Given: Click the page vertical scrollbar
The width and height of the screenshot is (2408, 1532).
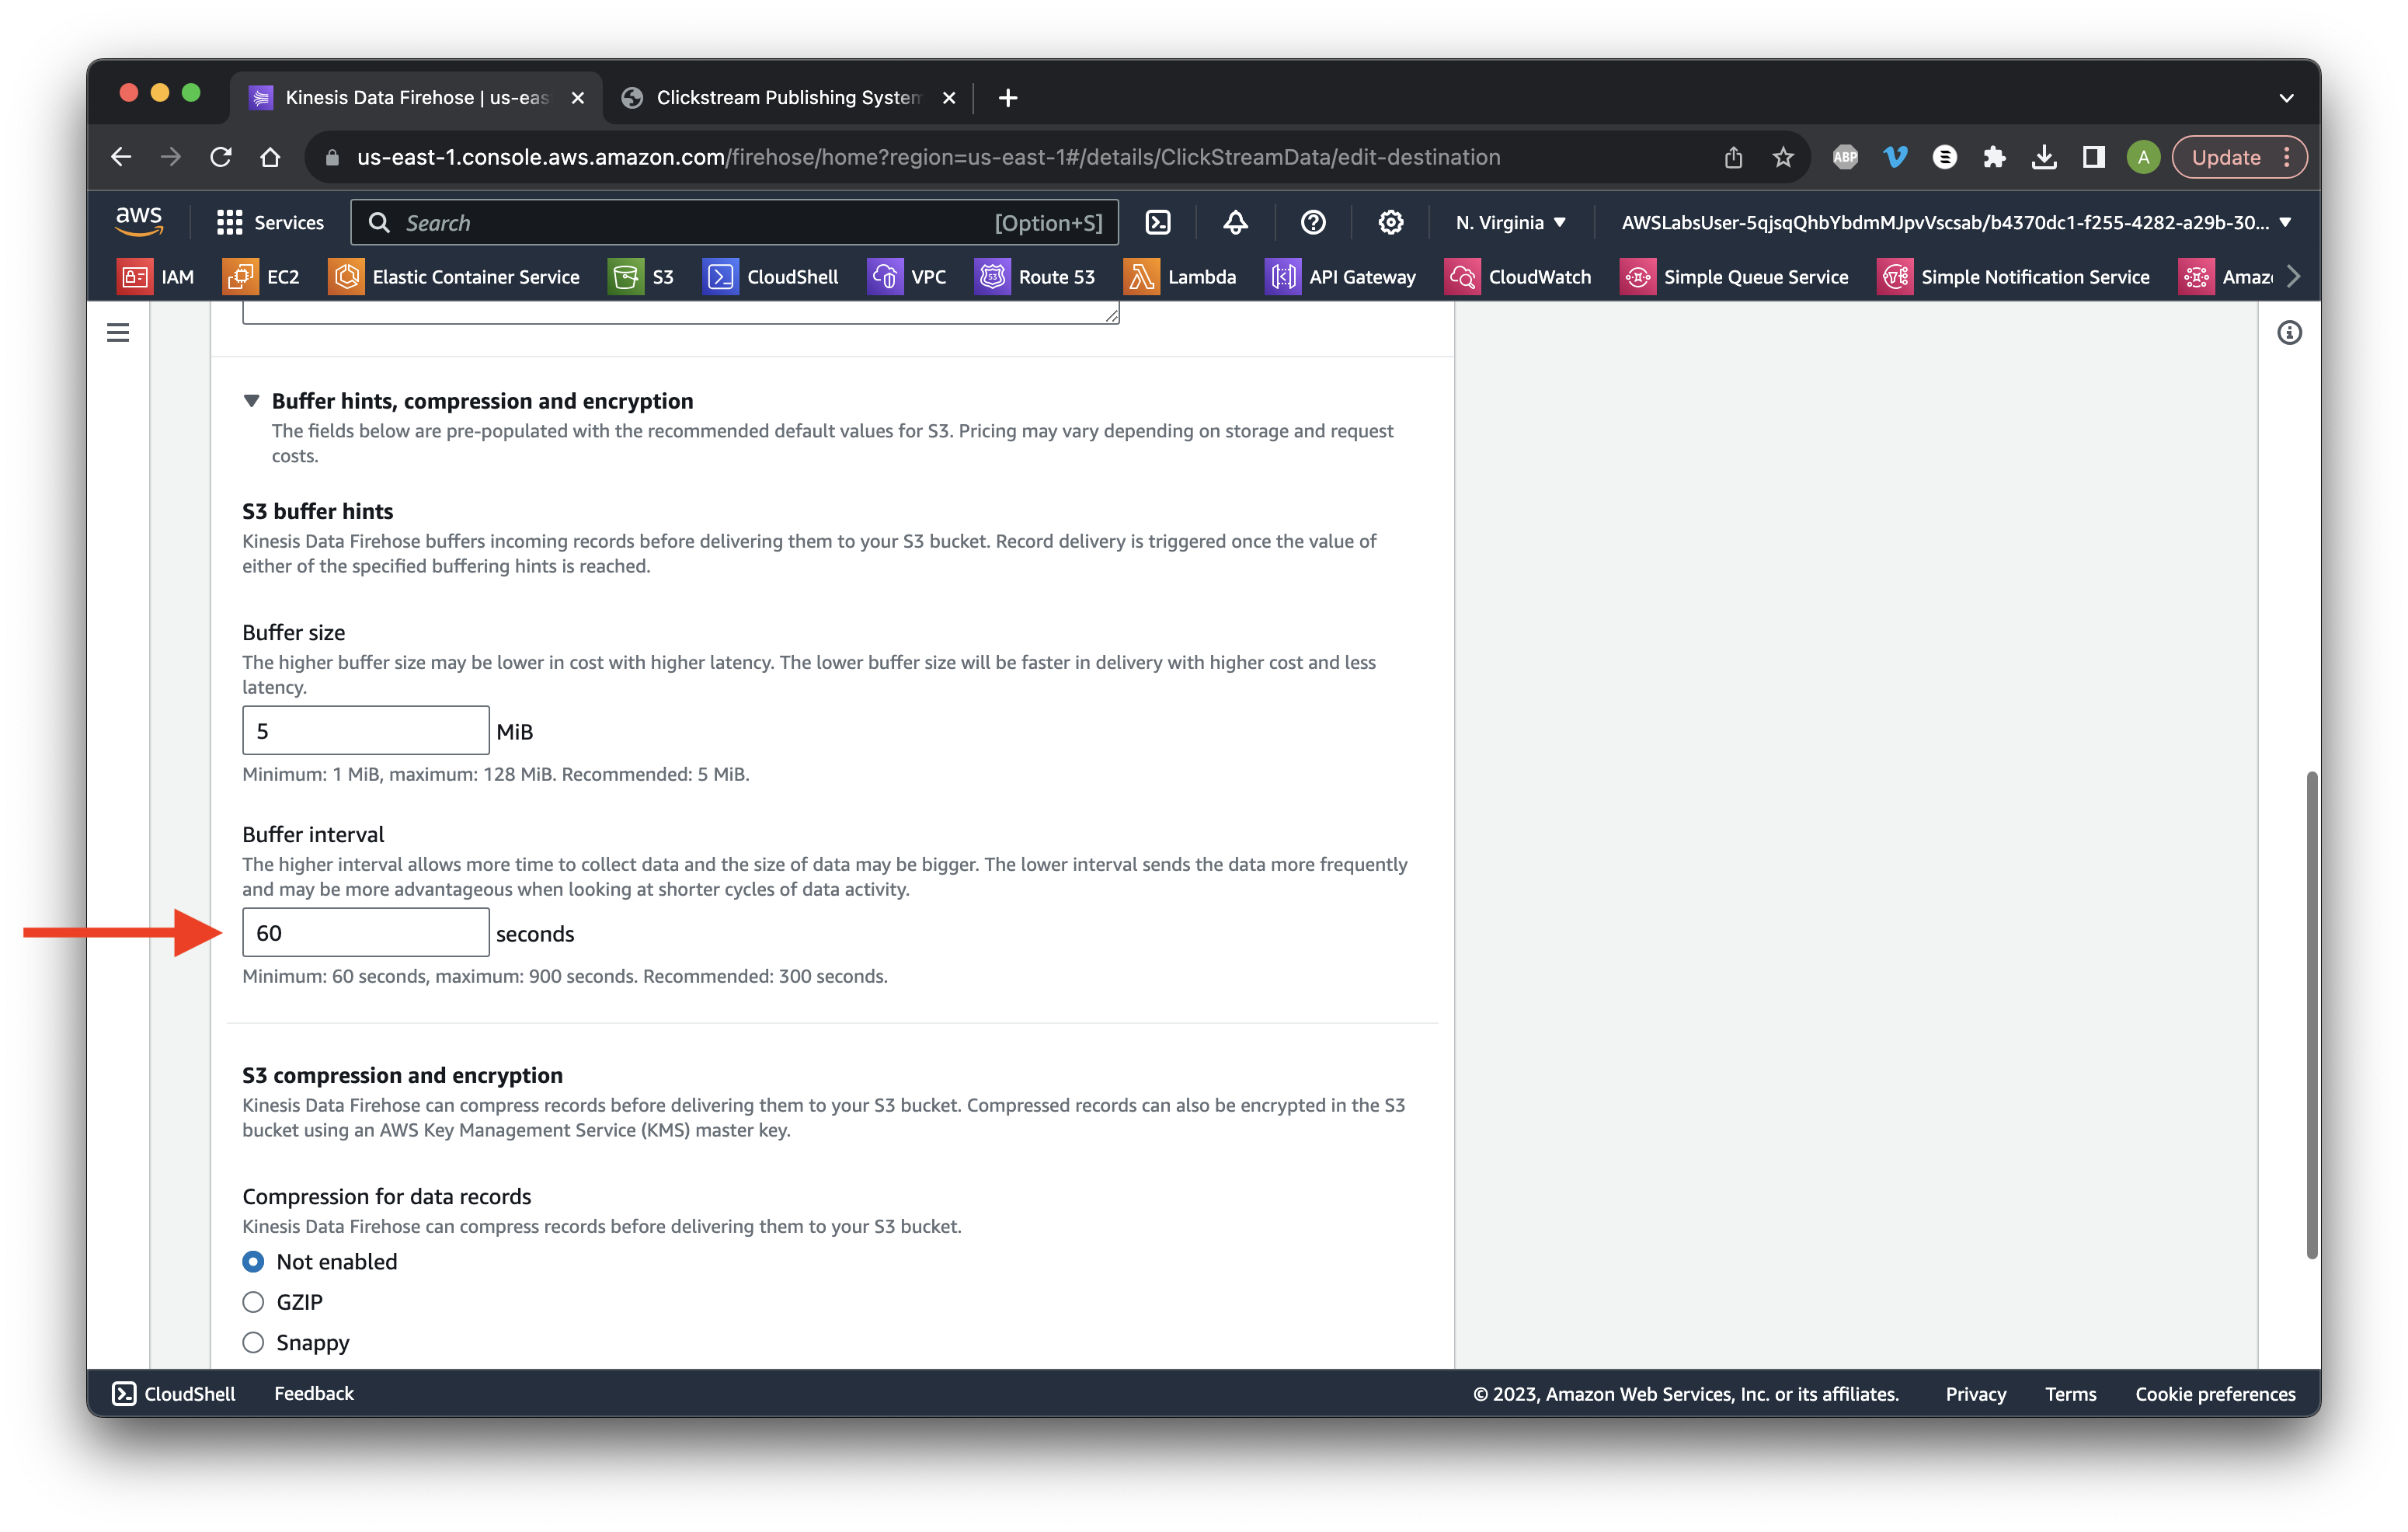Looking at the screenshot, I should pos(2311,1015).
